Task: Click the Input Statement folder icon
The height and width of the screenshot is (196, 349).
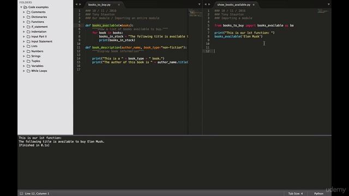Action: click(x=28, y=41)
